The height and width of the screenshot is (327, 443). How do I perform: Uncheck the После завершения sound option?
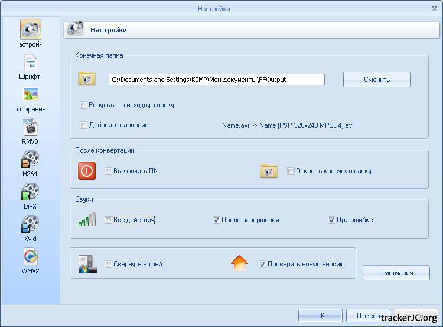pos(217,220)
